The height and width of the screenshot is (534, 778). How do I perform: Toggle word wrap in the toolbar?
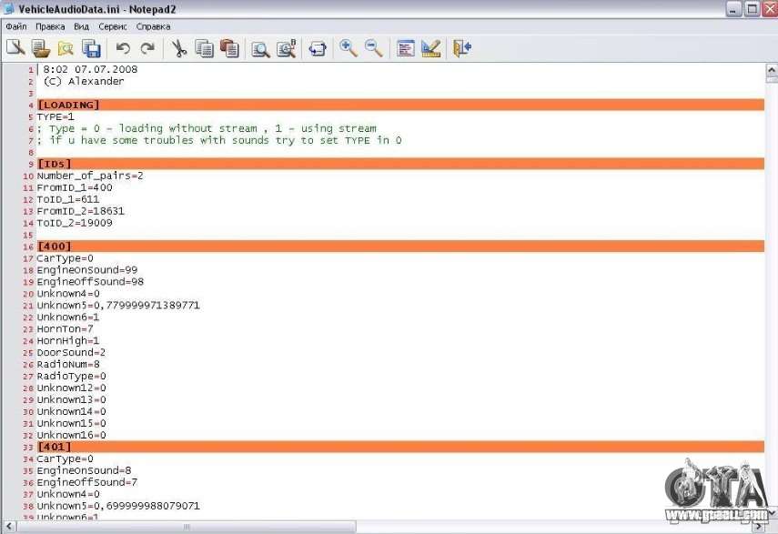tap(318, 48)
